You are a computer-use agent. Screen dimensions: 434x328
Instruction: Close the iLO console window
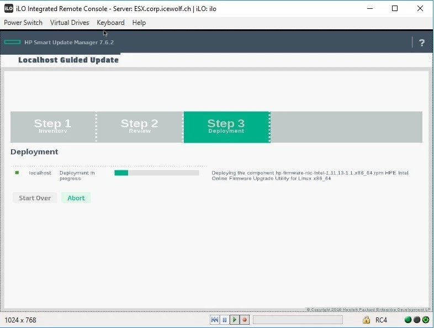point(420,9)
